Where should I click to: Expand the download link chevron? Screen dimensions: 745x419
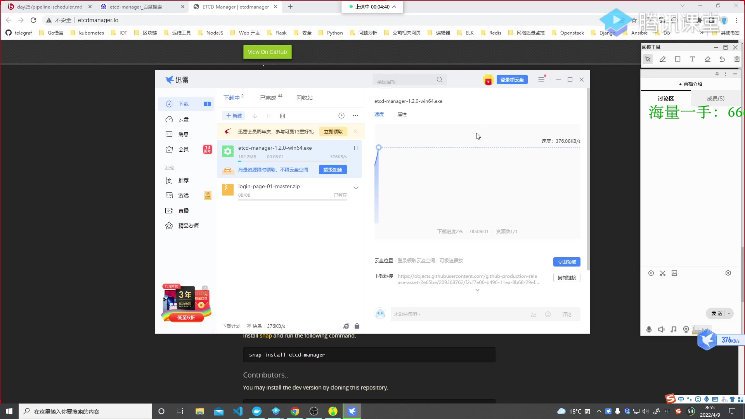(x=478, y=290)
